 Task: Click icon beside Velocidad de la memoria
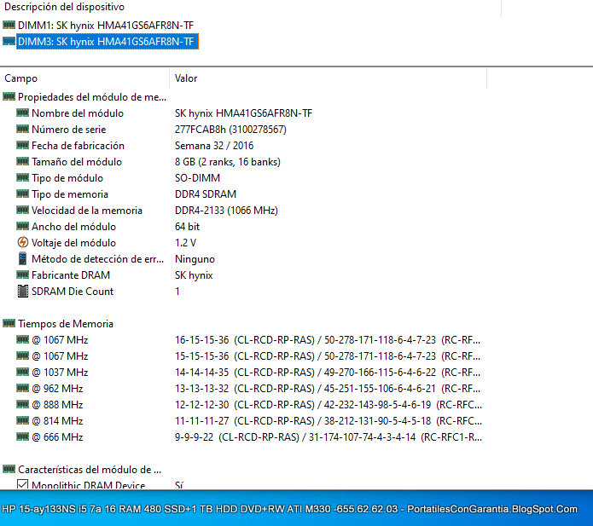[x=23, y=211]
